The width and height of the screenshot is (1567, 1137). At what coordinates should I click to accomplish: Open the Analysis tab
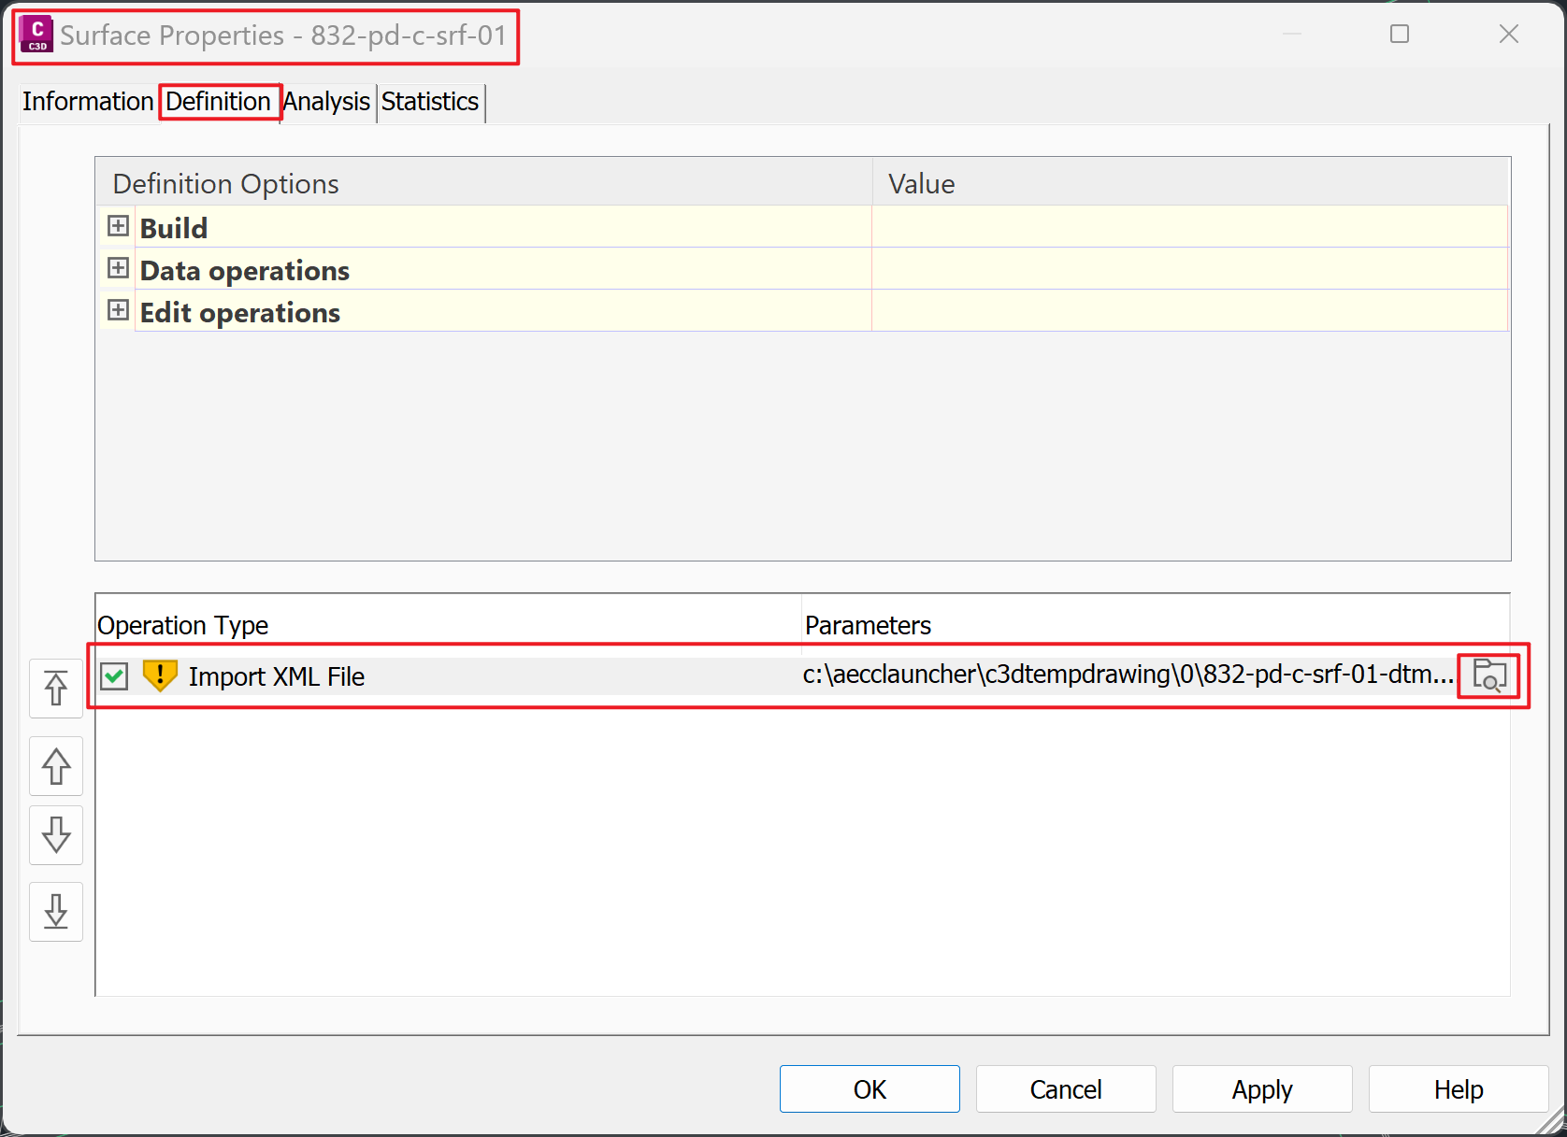pos(326,102)
